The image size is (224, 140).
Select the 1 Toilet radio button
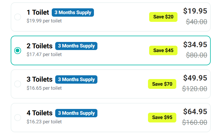click(18, 17)
